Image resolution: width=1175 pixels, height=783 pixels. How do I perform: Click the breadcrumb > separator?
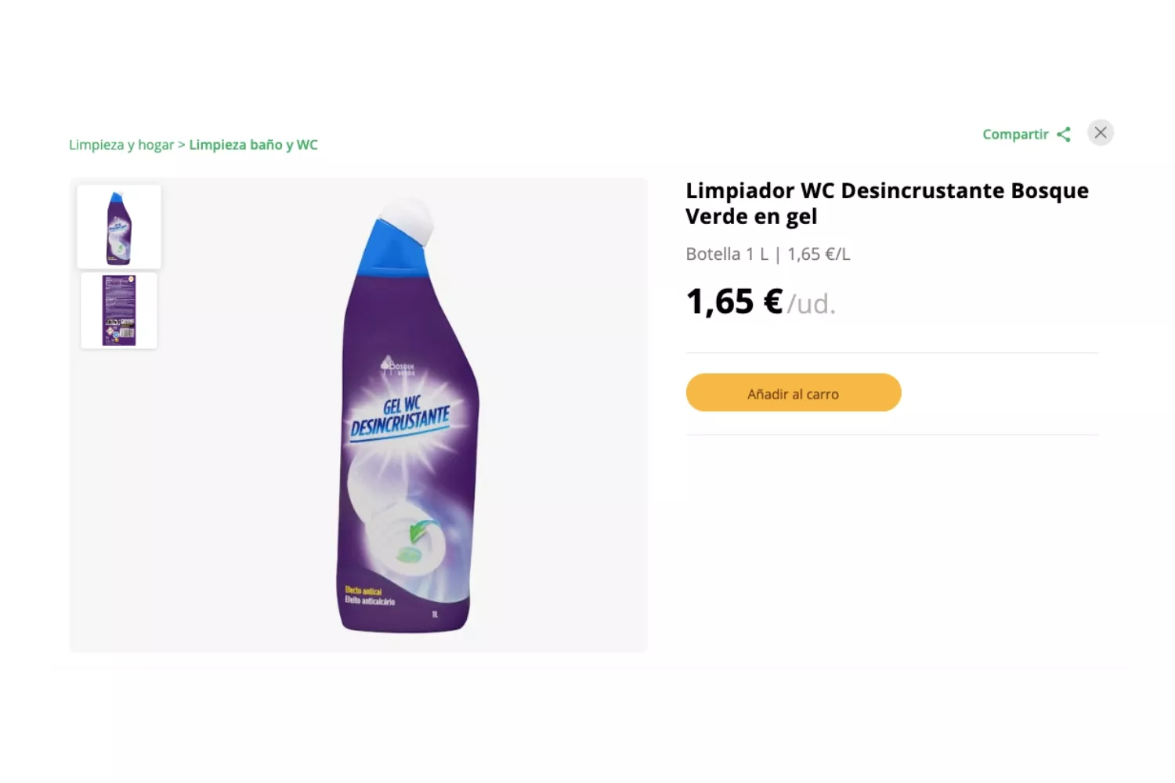(x=182, y=145)
